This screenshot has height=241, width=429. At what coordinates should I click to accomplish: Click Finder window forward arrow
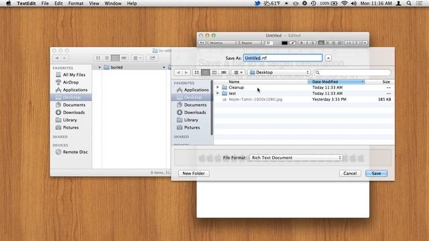coord(64,58)
